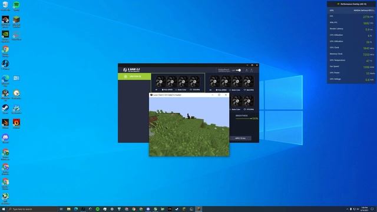Open the notification center on the taskbar
The width and height of the screenshot is (377, 212).
[x=372, y=209]
